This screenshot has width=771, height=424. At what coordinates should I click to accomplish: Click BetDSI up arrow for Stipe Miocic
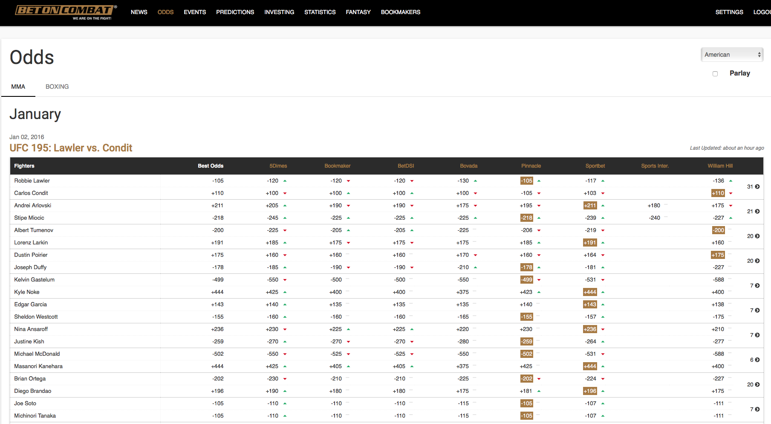(x=412, y=218)
